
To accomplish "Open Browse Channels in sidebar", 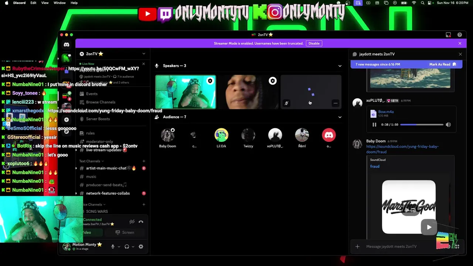I will click(x=101, y=102).
